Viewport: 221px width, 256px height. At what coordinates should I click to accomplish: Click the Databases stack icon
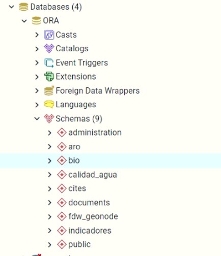[x=23, y=7]
